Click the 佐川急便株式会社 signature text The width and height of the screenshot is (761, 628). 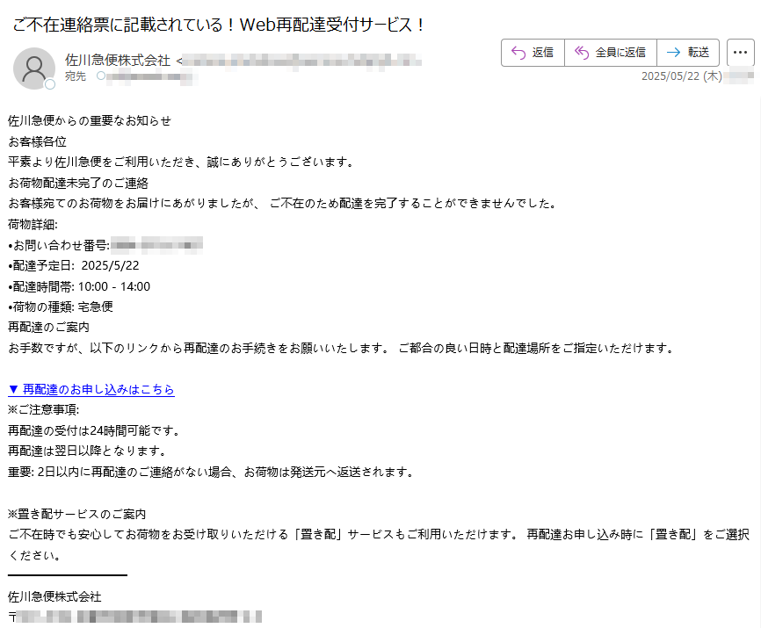54,597
